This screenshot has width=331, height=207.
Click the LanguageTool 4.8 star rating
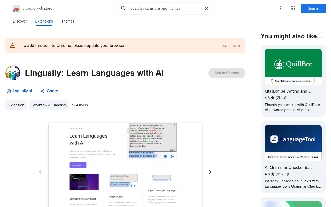point(270,174)
